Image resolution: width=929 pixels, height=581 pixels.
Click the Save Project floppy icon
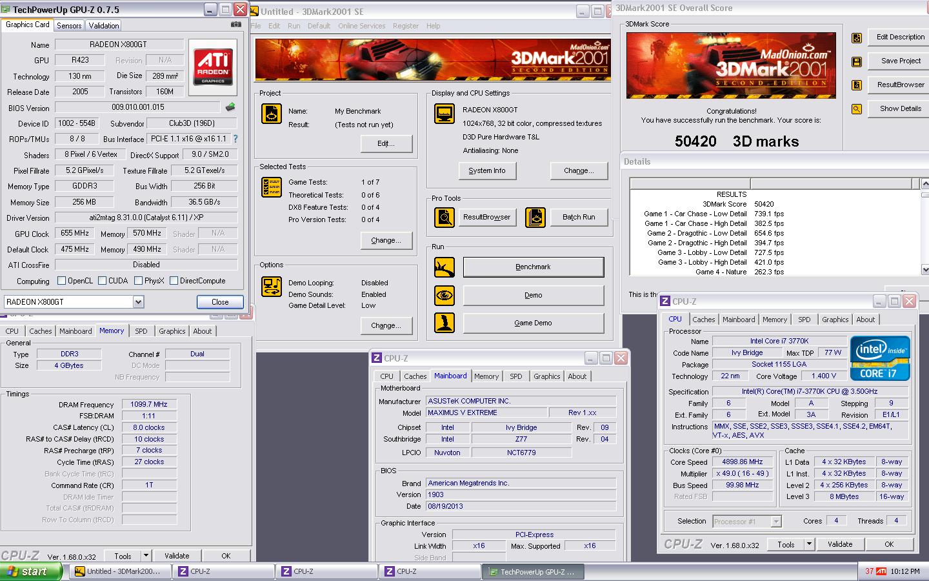pos(857,62)
